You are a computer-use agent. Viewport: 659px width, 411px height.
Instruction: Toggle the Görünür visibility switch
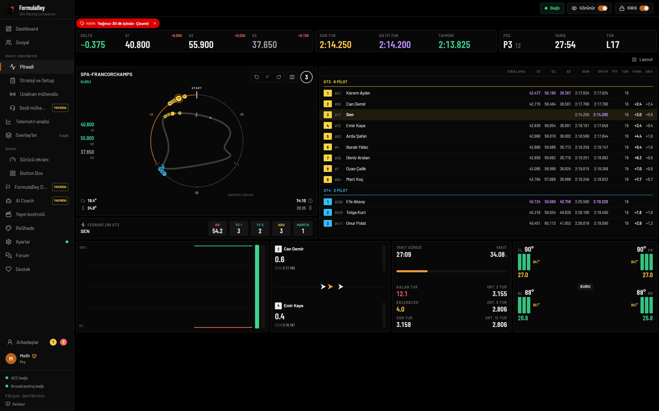point(602,8)
